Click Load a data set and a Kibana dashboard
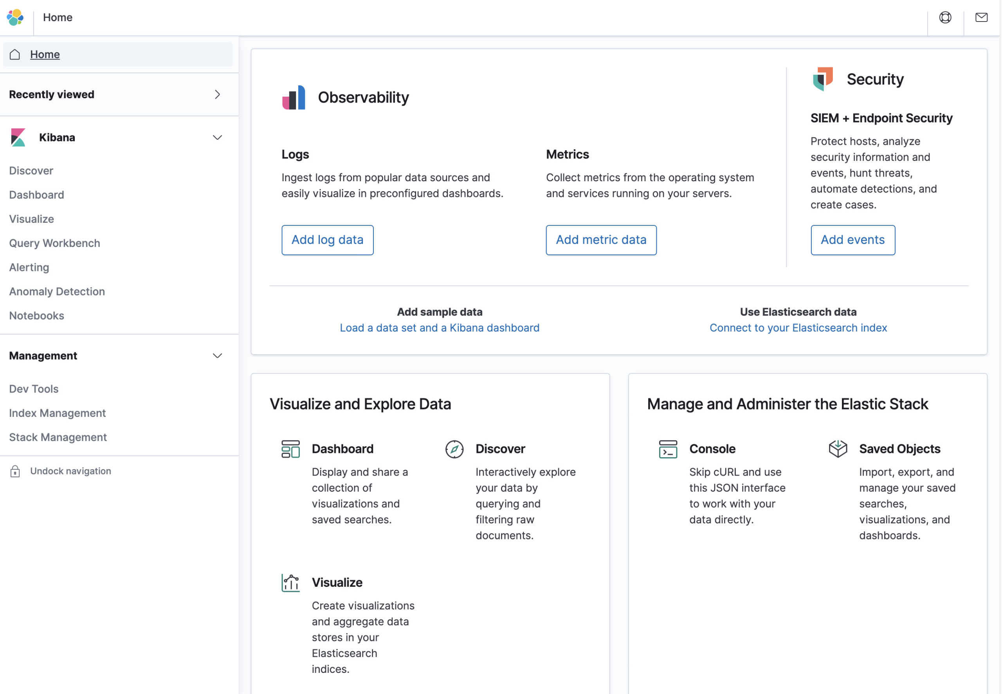The width and height of the screenshot is (1002, 694). click(x=440, y=328)
